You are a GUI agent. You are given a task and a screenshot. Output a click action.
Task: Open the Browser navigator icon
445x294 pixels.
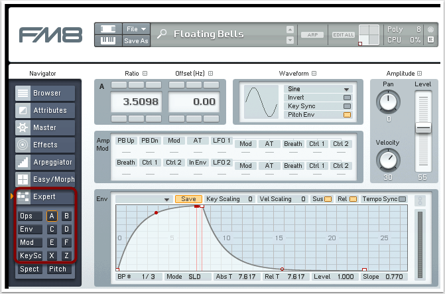23,94
